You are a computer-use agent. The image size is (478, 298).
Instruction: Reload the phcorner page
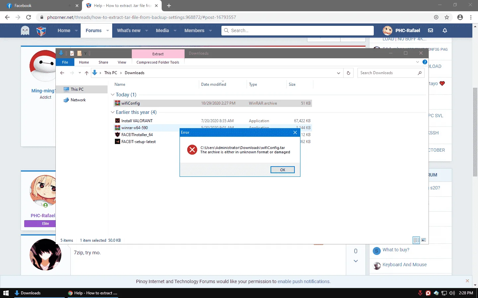pos(29,17)
